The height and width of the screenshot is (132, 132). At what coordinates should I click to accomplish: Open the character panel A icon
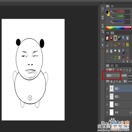[x=103, y=40]
